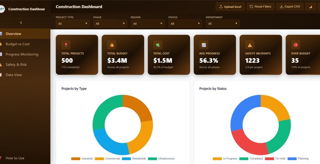Screen dimensions: 320x164
Task: Collapse the sidebar using the chevron arrow
Action: (21, 23)
